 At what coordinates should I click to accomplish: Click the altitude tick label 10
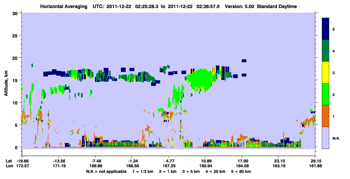click(16, 103)
